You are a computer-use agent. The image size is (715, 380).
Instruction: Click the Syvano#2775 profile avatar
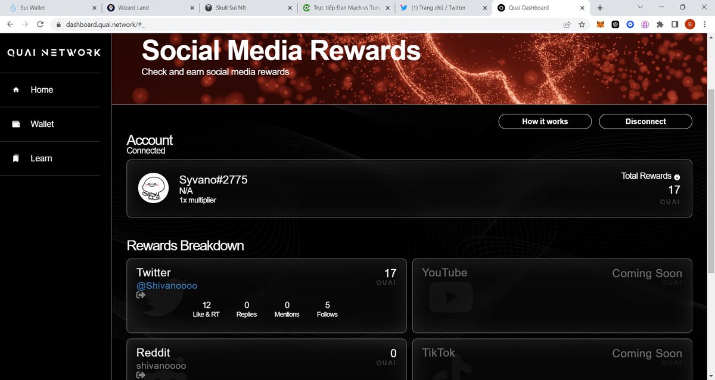click(154, 188)
